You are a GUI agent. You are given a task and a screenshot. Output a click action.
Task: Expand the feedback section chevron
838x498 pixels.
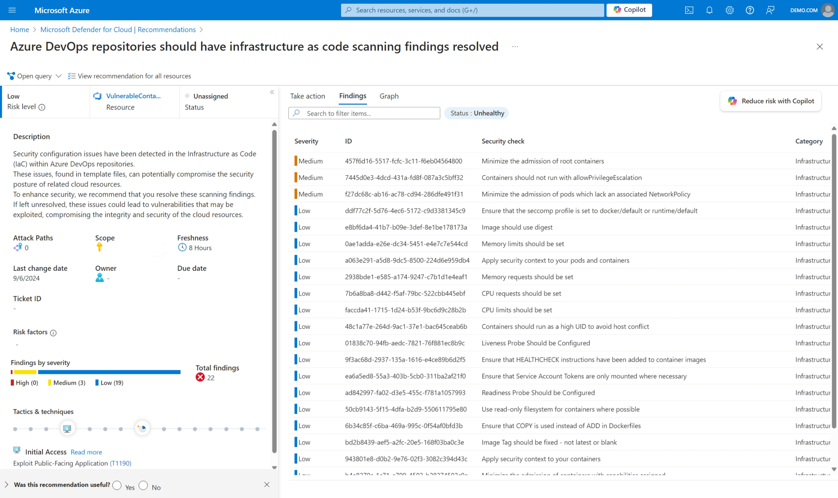click(x=7, y=485)
